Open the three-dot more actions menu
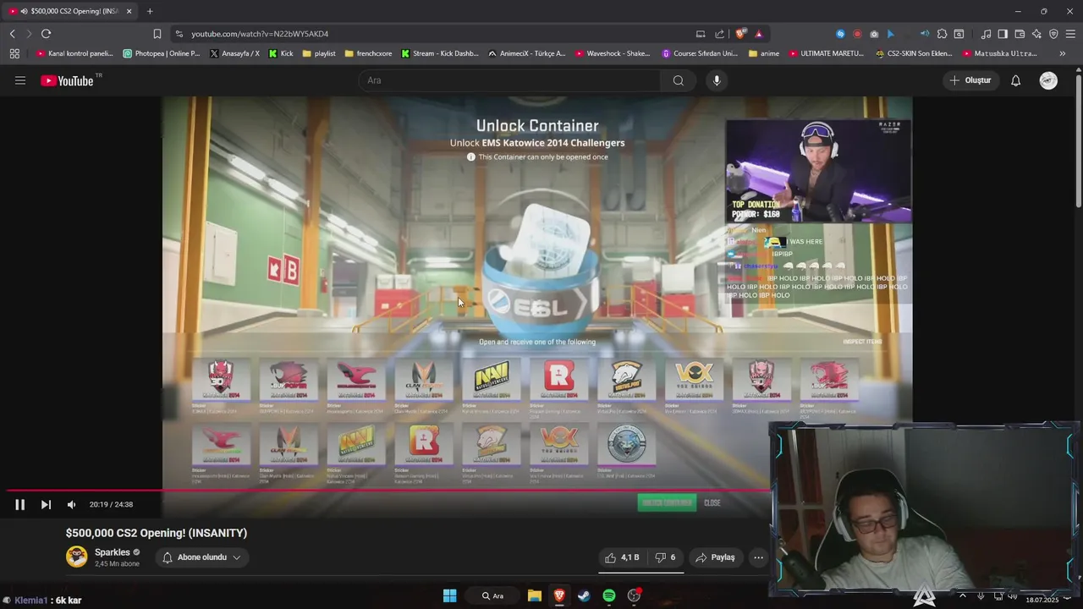This screenshot has height=609, width=1083. (758, 557)
